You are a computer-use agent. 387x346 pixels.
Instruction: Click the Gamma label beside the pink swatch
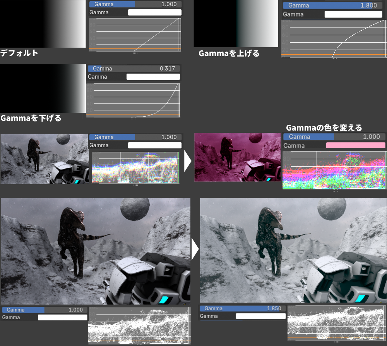pyautogui.click(x=294, y=146)
